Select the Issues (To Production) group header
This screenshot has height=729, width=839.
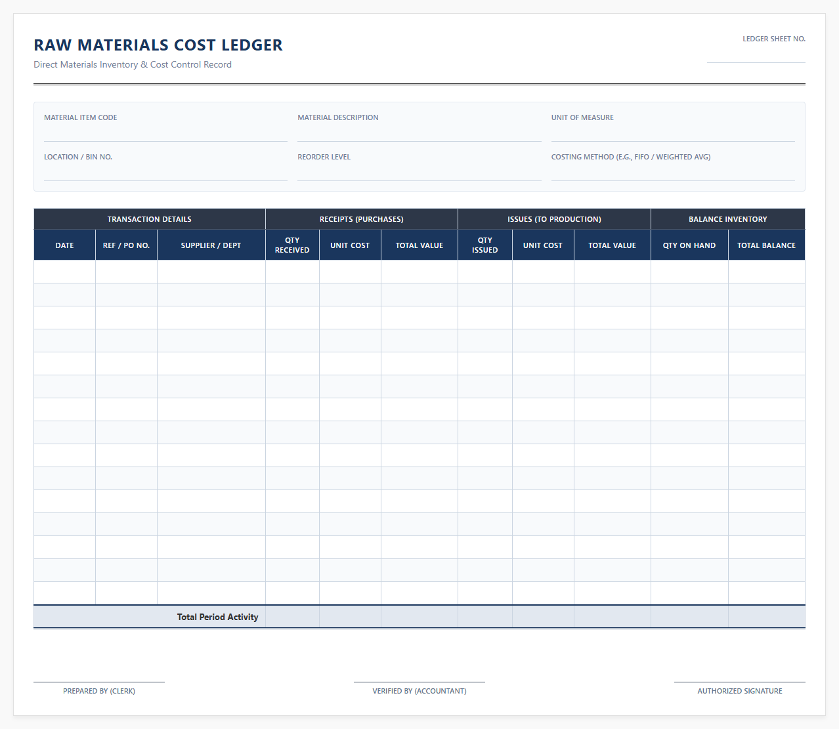click(554, 219)
